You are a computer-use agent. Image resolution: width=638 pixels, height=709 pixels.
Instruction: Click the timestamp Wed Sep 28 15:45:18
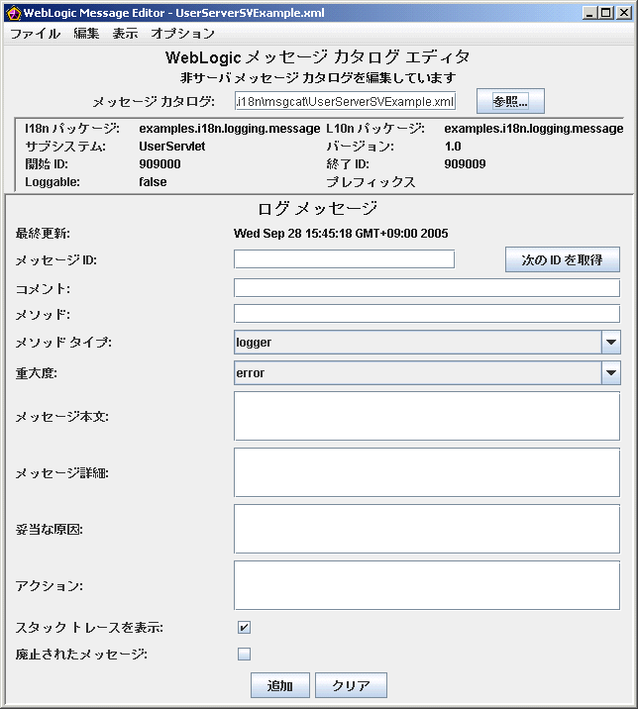click(293, 234)
